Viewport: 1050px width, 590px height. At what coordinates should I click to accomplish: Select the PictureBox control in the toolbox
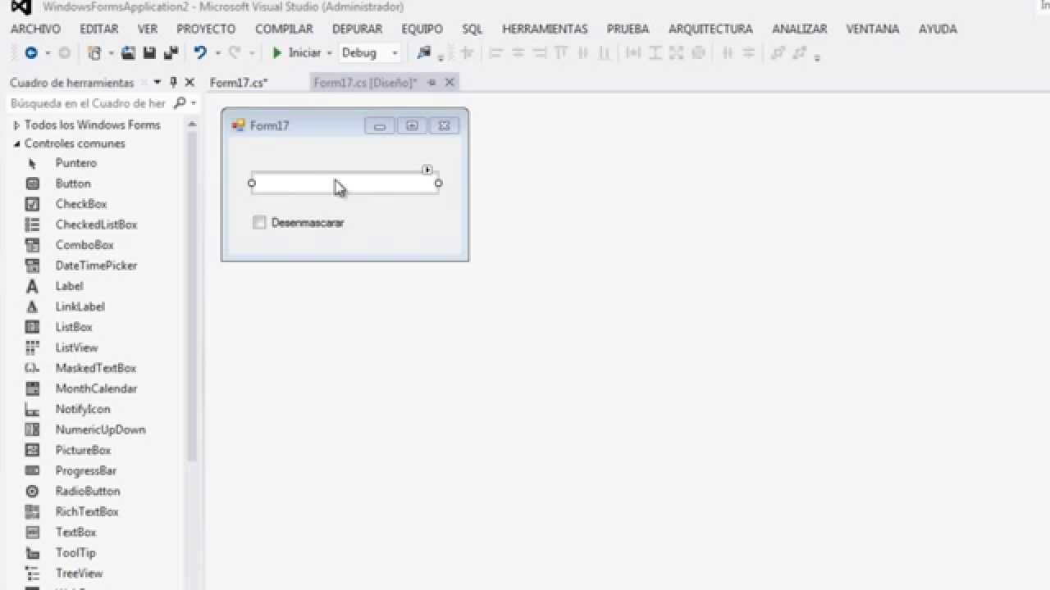[83, 450]
